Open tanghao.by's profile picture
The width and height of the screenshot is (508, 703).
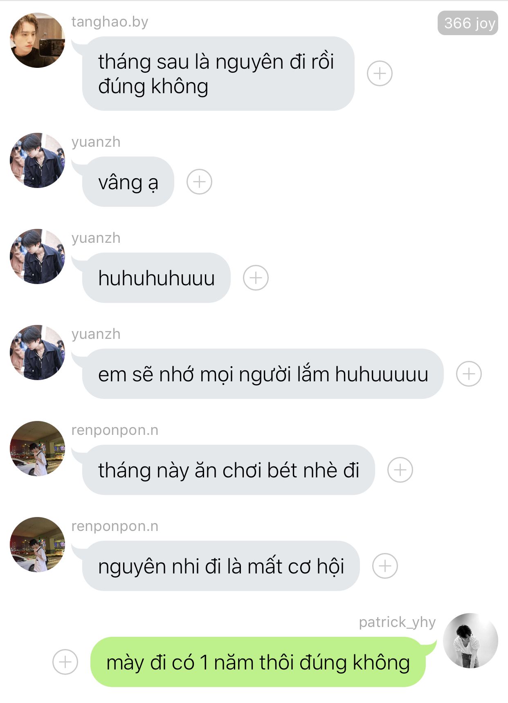[x=37, y=40]
